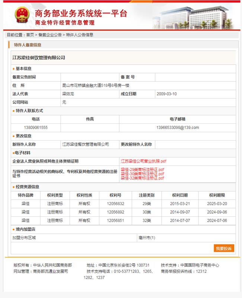Click company name 江苏梁佳餐饮管理有限公司 heading
The image size is (242, 298).
(x=39, y=58)
